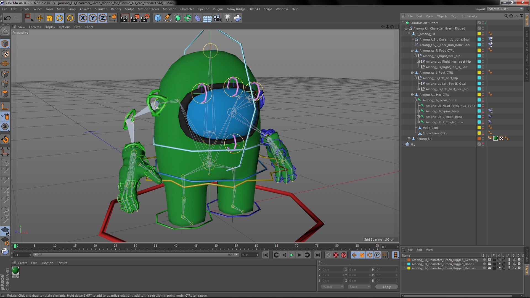Toggle view eye for Bones layer

point(489,264)
